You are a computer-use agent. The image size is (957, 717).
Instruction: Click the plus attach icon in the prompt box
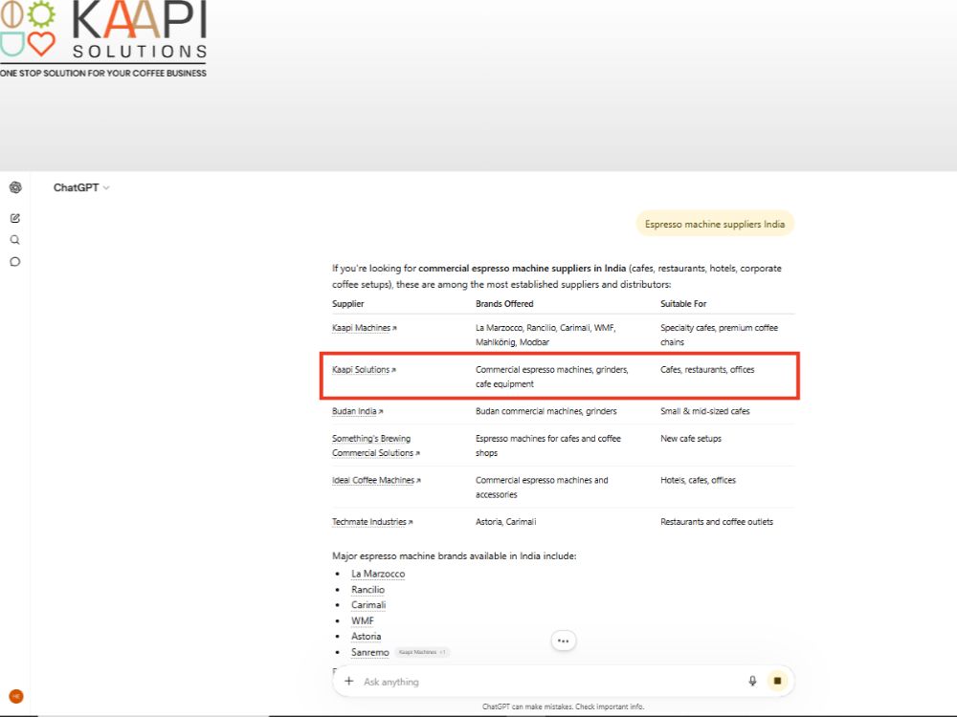point(348,681)
